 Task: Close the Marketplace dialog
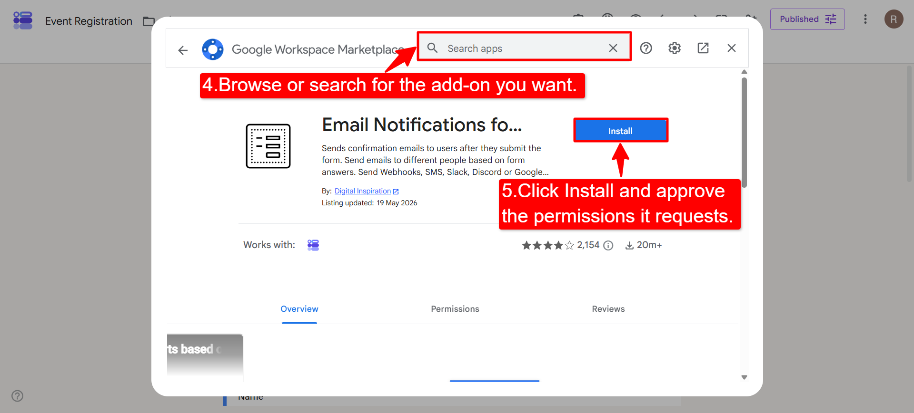[x=732, y=48]
